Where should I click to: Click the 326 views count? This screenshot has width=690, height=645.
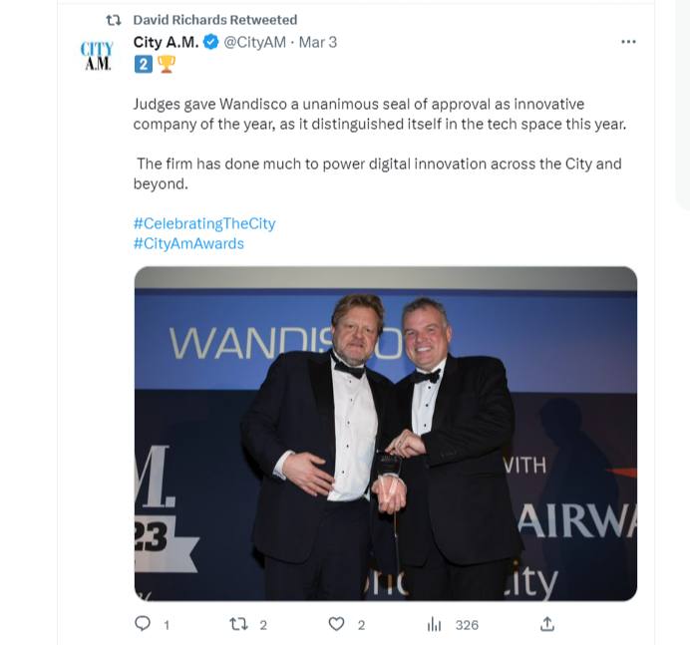467,625
